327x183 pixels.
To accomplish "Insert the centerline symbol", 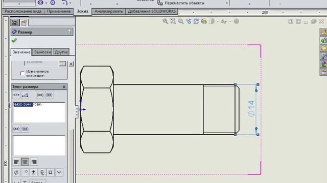I will pyautogui.click(x=42, y=172).
